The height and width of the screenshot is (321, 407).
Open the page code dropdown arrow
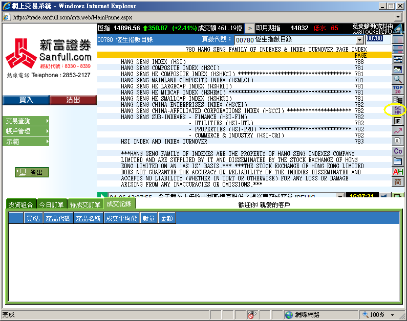point(359,40)
